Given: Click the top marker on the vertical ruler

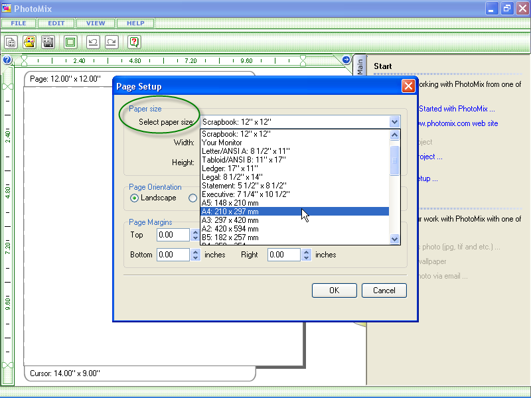Looking at the screenshot, I should [7, 87].
